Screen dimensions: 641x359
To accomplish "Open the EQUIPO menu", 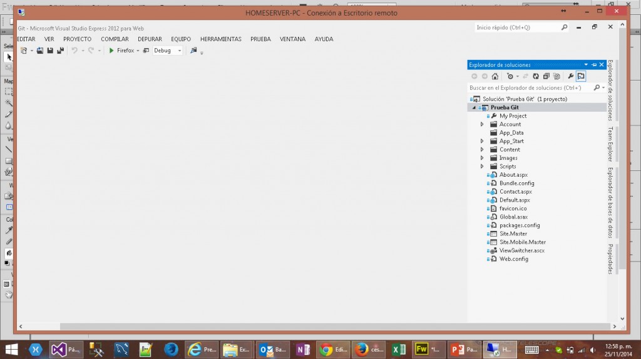I will [x=181, y=39].
